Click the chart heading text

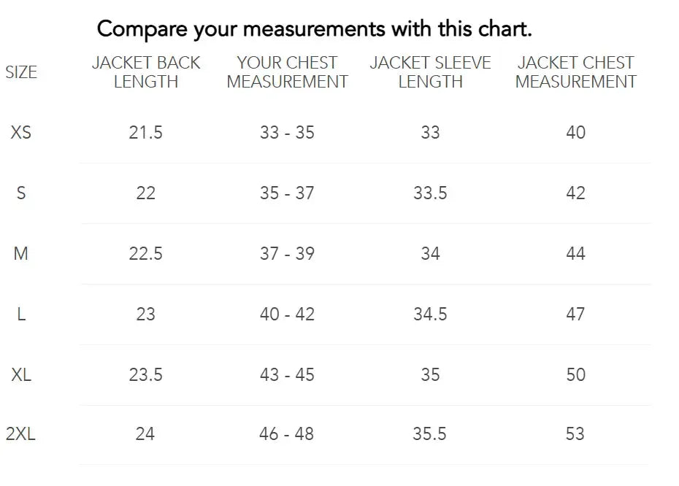tap(314, 29)
